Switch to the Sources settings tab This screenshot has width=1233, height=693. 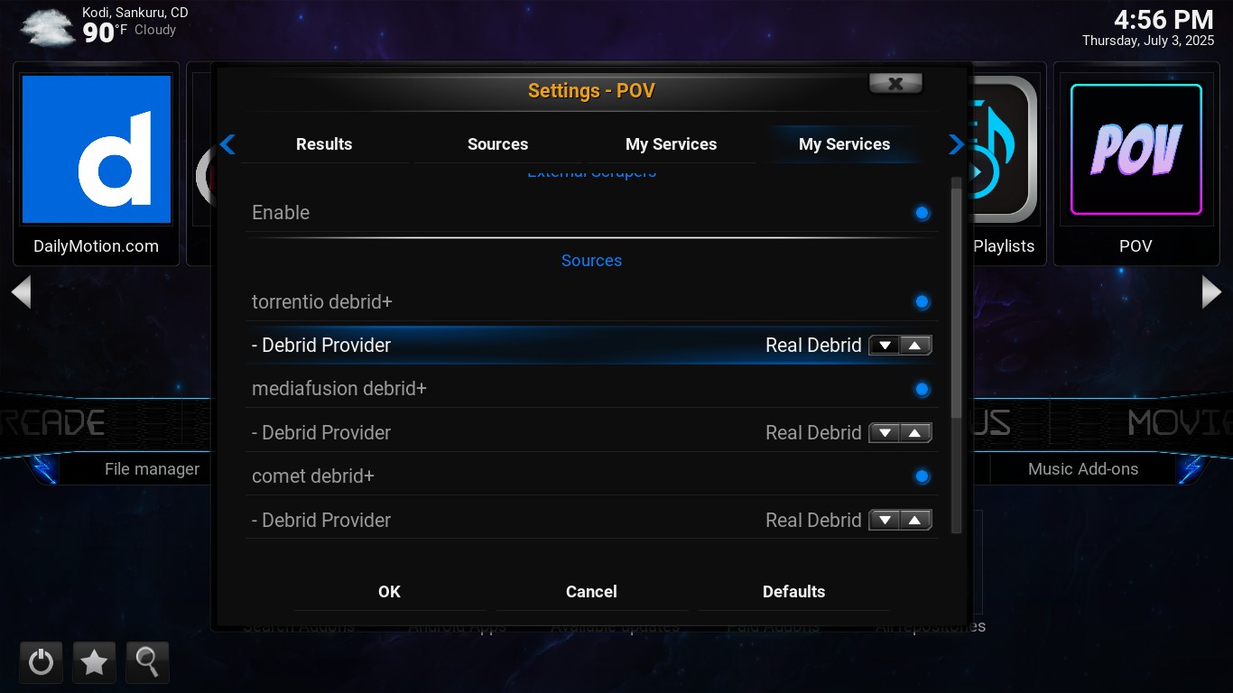(x=497, y=144)
